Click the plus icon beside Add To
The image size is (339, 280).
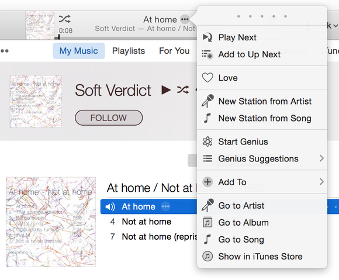[207, 182]
